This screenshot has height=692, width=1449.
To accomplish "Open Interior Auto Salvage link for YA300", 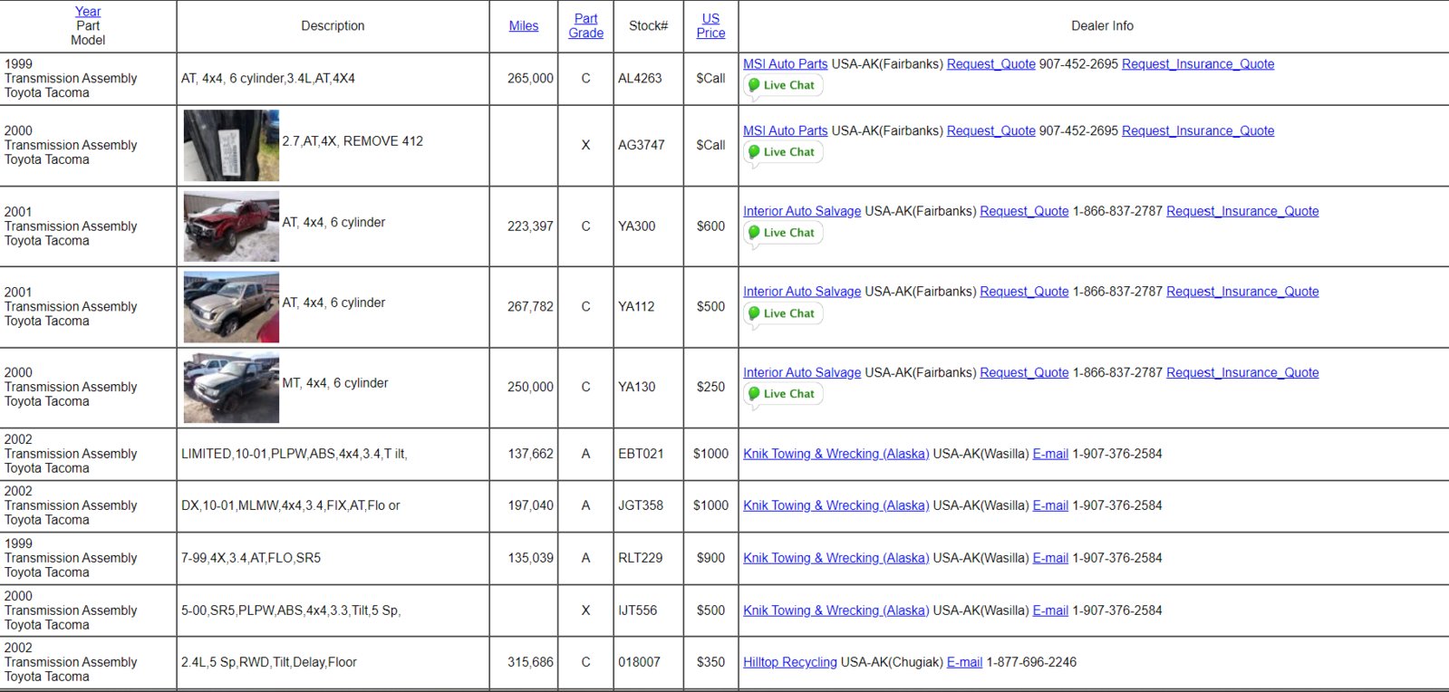I will coord(802,212).
